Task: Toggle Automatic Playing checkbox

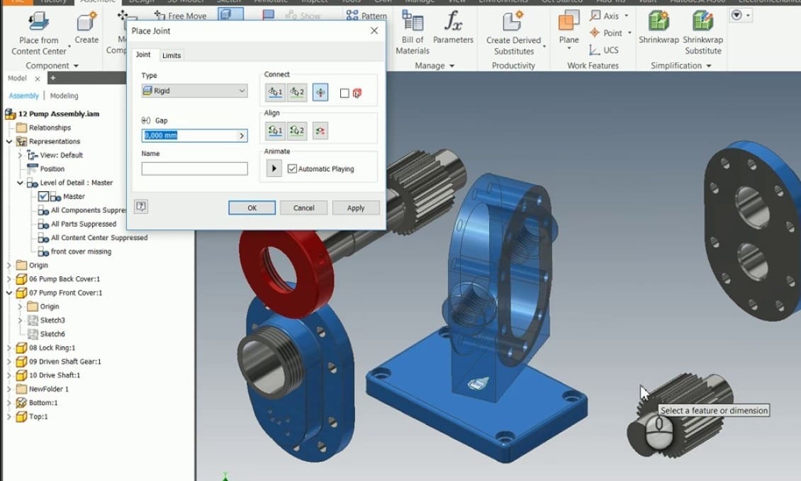Action: point(292,169)
